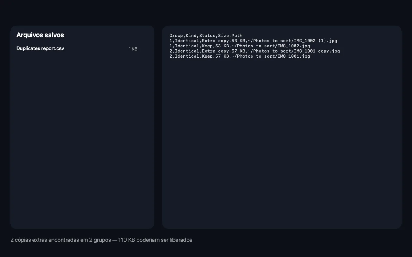Click the 1 KB file size label
Screen dimensions: 412x257
point(133,49)
